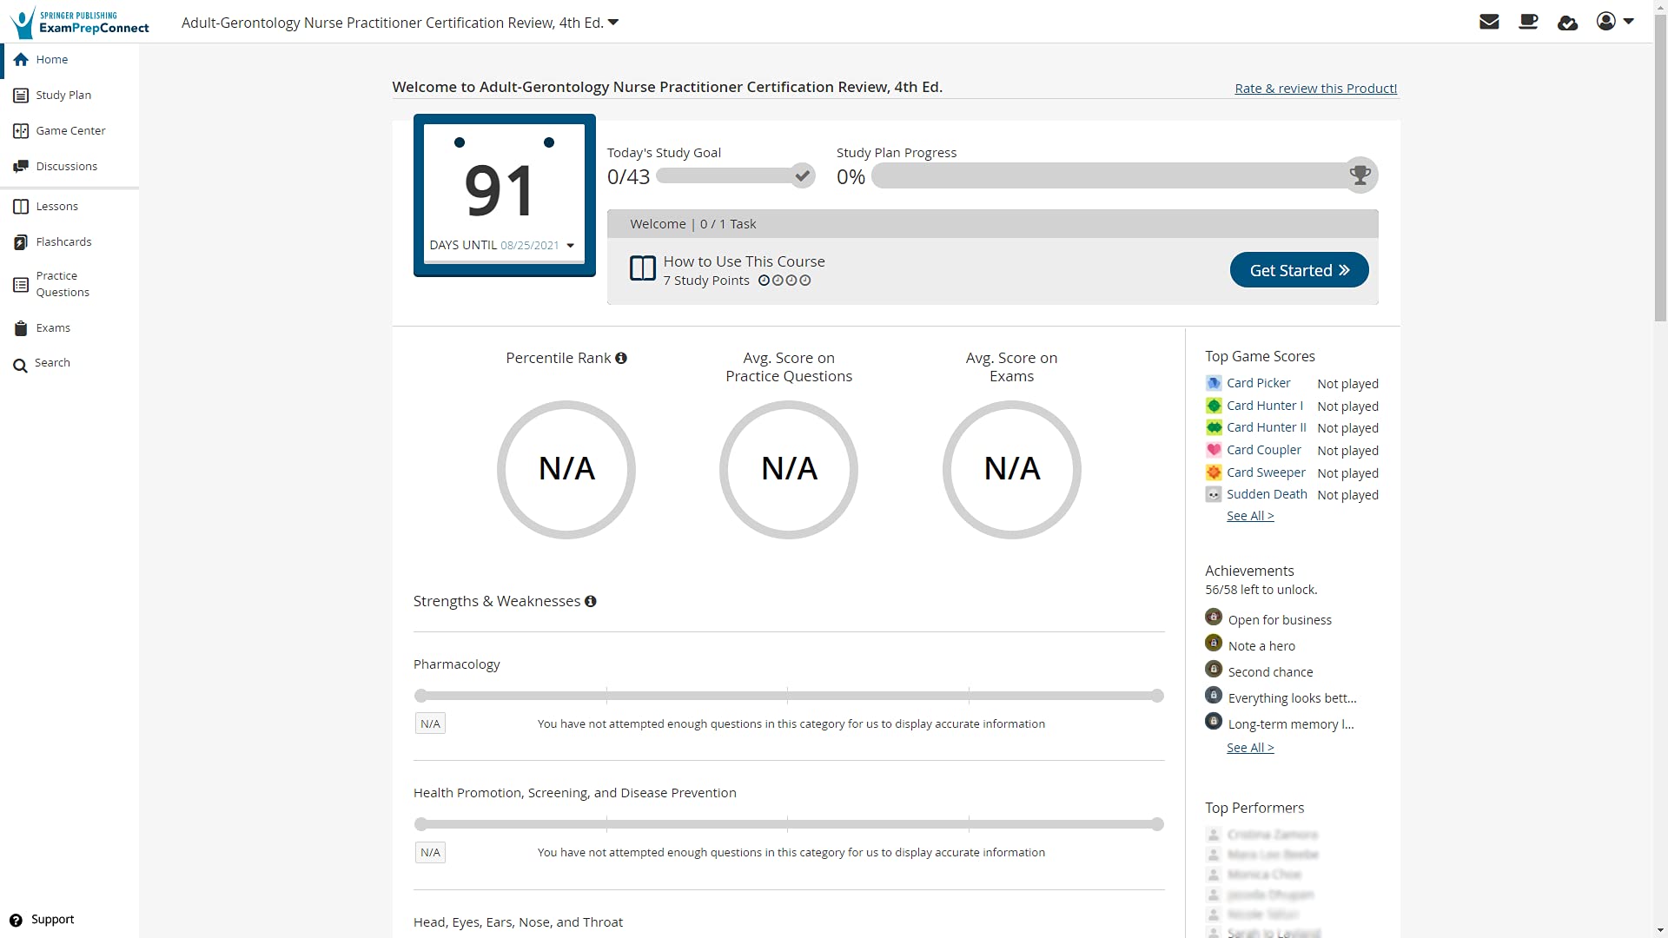This screenshot has width=1668, height=938.
Task: Expand the course title dropdown
Action: pyautogui.click(x=613, y=23)
